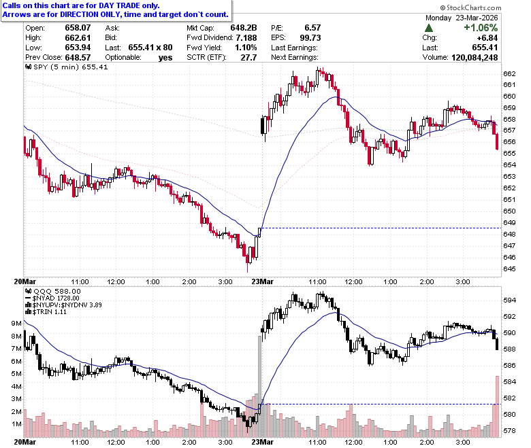Click the StockCharts.com copyright logo
The height and width of the screenshot is (448, 531).
[470, 7]
